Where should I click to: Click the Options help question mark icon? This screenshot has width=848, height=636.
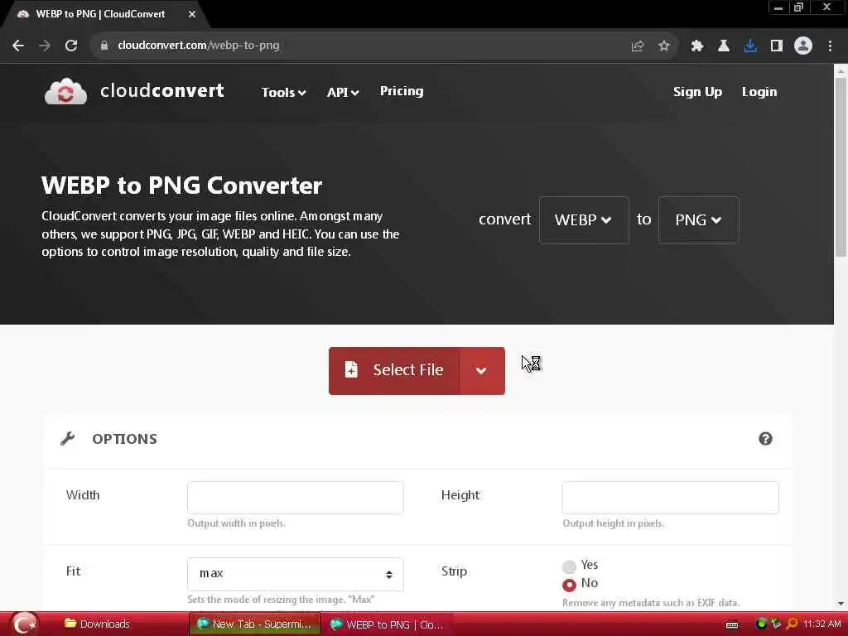[765, 439]
